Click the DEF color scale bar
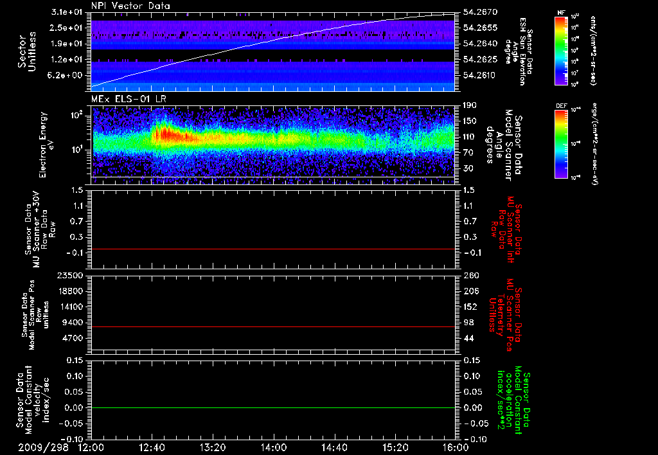Viewport: 658px width, 455px height. (x=560, y=143)
